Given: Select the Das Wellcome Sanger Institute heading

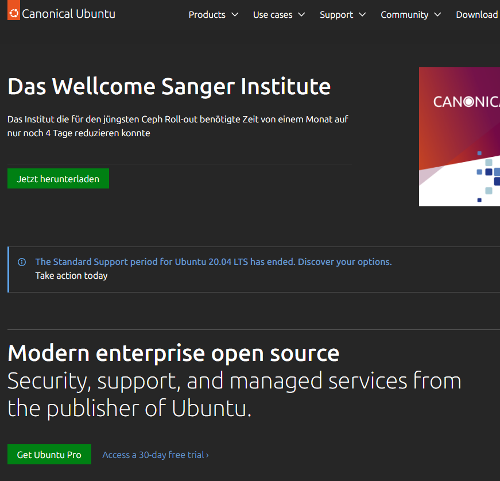Looking at the screenshot, I should pyautogui.click(x=169, y=87).
